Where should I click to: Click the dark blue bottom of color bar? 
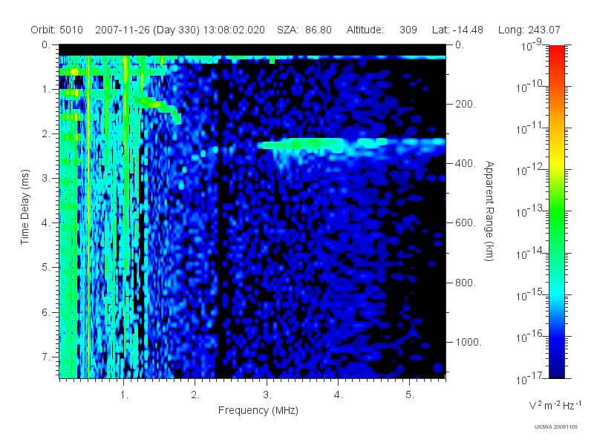pos(556,369)
